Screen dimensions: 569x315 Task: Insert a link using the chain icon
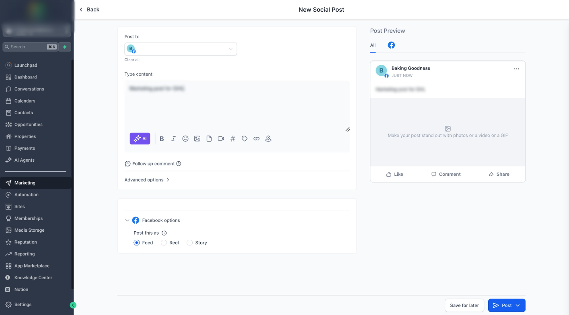point(257,138)
